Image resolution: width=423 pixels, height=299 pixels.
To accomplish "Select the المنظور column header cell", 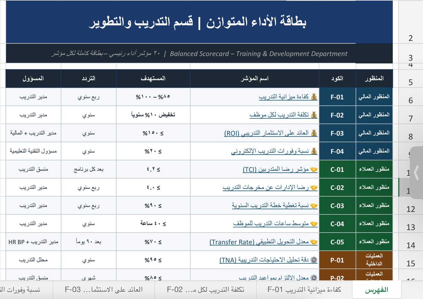I will [374, 78].
